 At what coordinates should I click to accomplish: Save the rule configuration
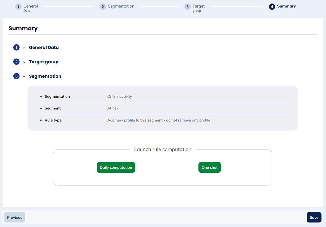click(314, 217)
